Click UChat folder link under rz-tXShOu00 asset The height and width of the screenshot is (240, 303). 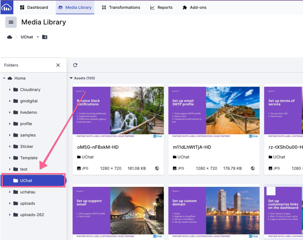(277, 157)
